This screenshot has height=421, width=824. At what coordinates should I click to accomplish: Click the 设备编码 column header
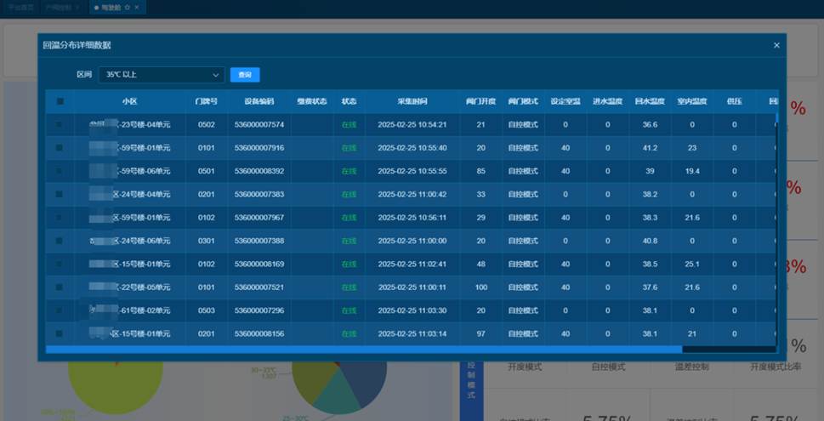click(x=259, y=101)
